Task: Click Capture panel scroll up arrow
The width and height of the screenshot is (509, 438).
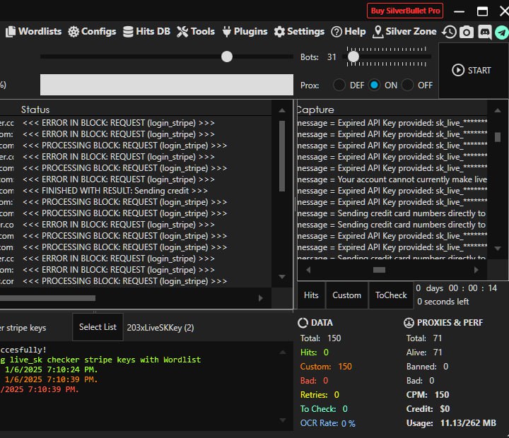Action: 498,110
